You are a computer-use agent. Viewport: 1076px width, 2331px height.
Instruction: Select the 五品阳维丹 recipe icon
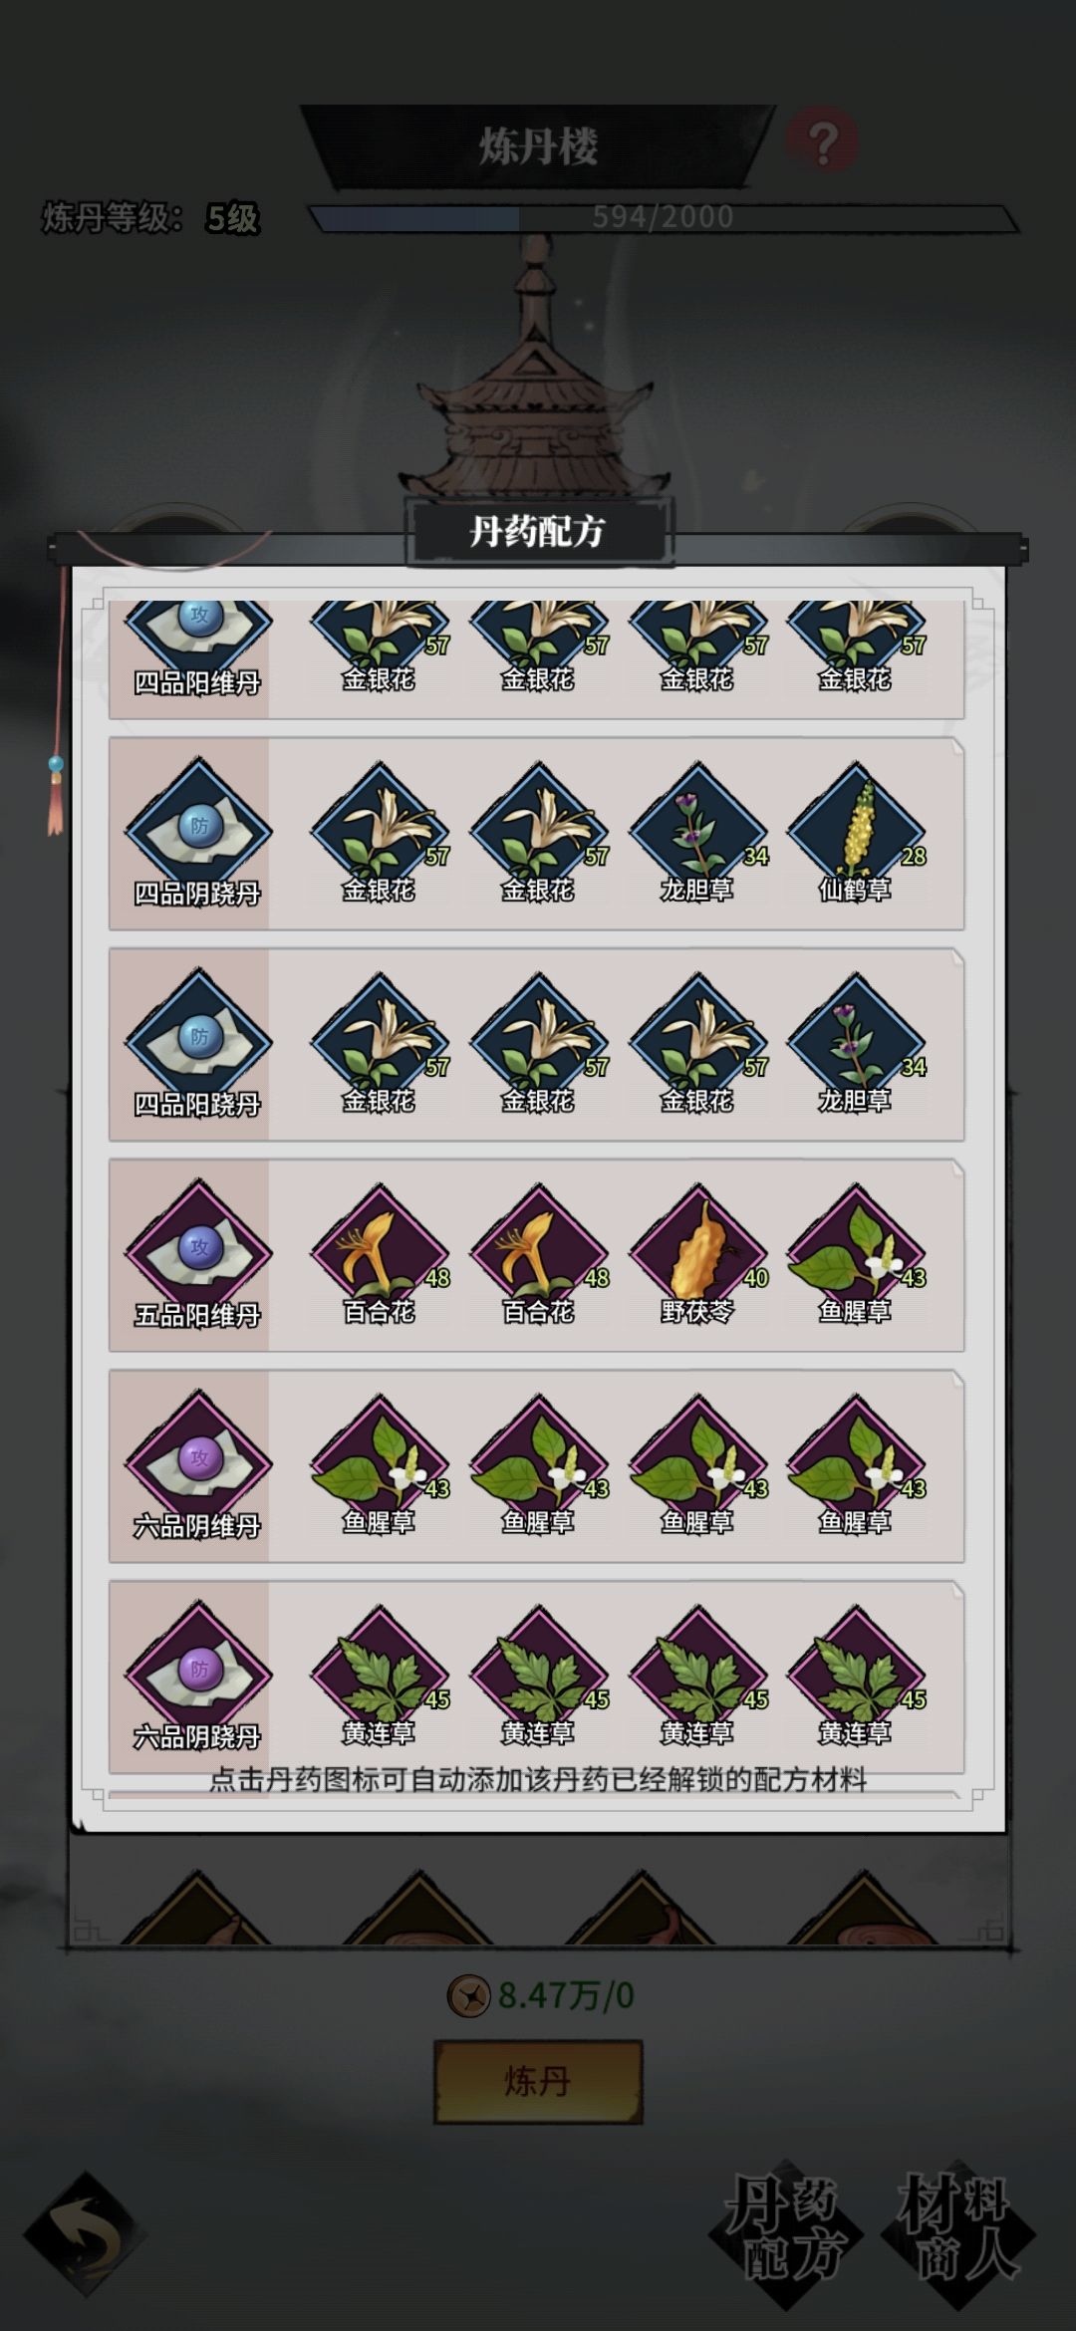pos(198,1256)
